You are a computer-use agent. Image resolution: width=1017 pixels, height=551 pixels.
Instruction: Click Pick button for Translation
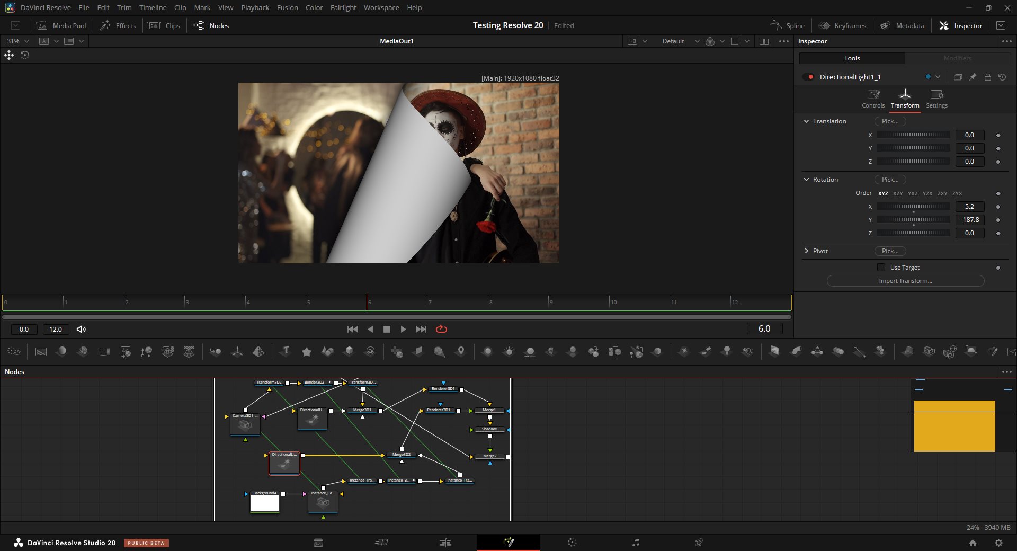[890, 121]
